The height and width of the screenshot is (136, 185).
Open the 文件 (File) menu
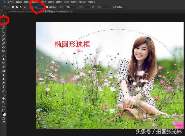pos(10,2)
